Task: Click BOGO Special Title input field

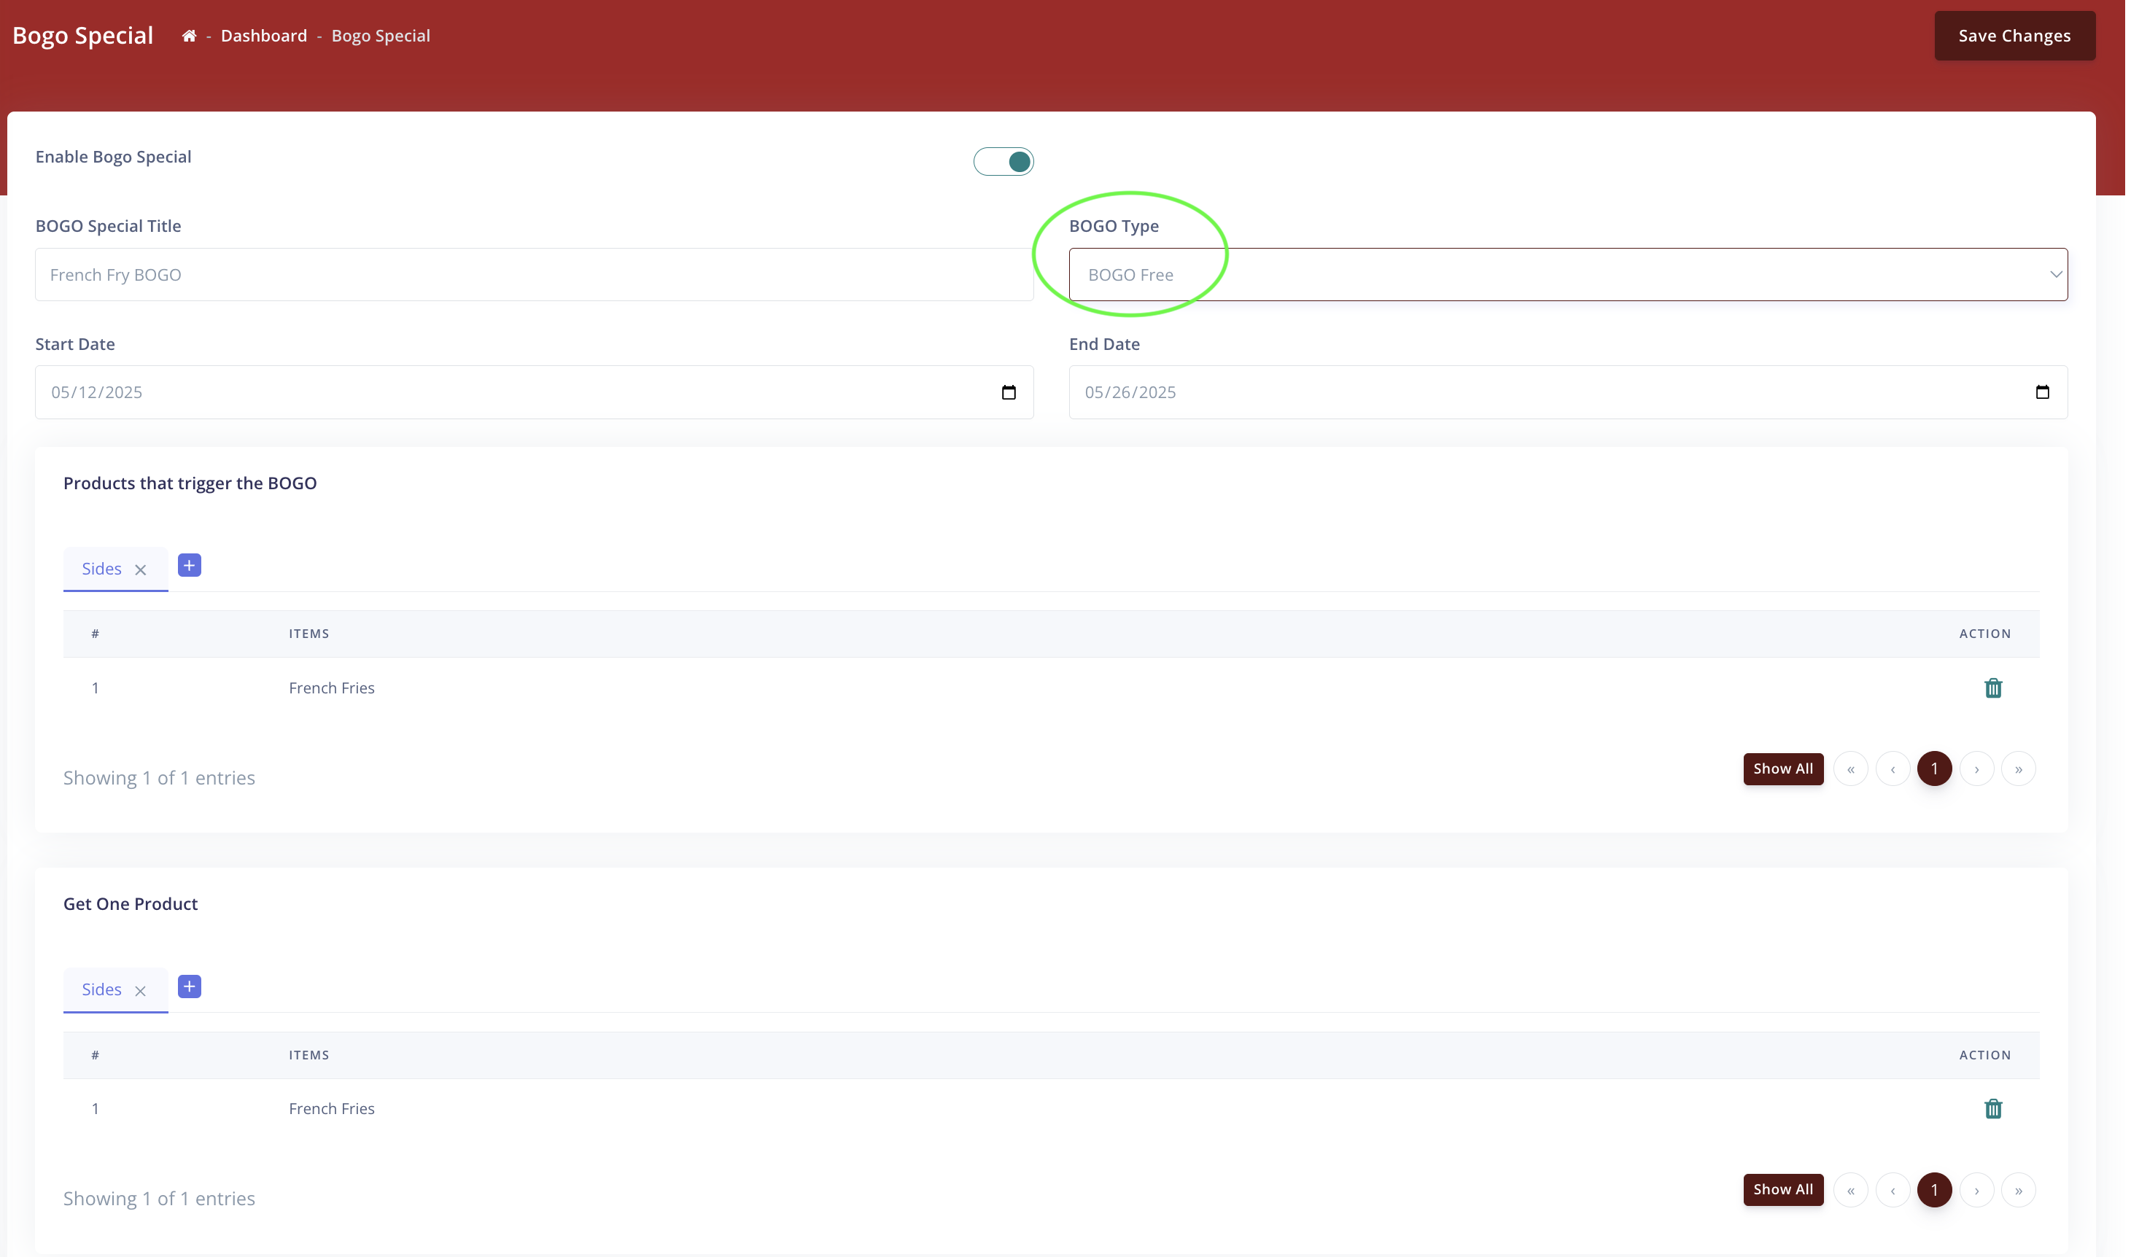Action: pos(535,274)
